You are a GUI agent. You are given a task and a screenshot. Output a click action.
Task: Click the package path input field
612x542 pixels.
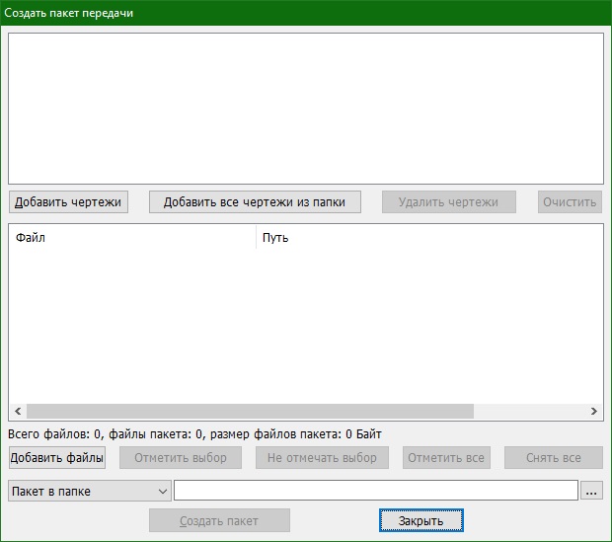coord(376,491)
